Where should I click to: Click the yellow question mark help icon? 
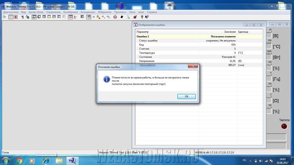point(142,17)
